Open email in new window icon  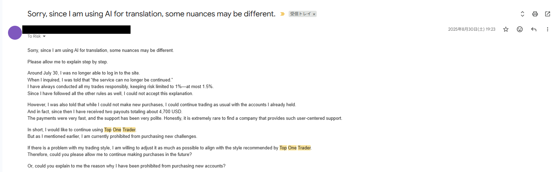pos(548,14)
